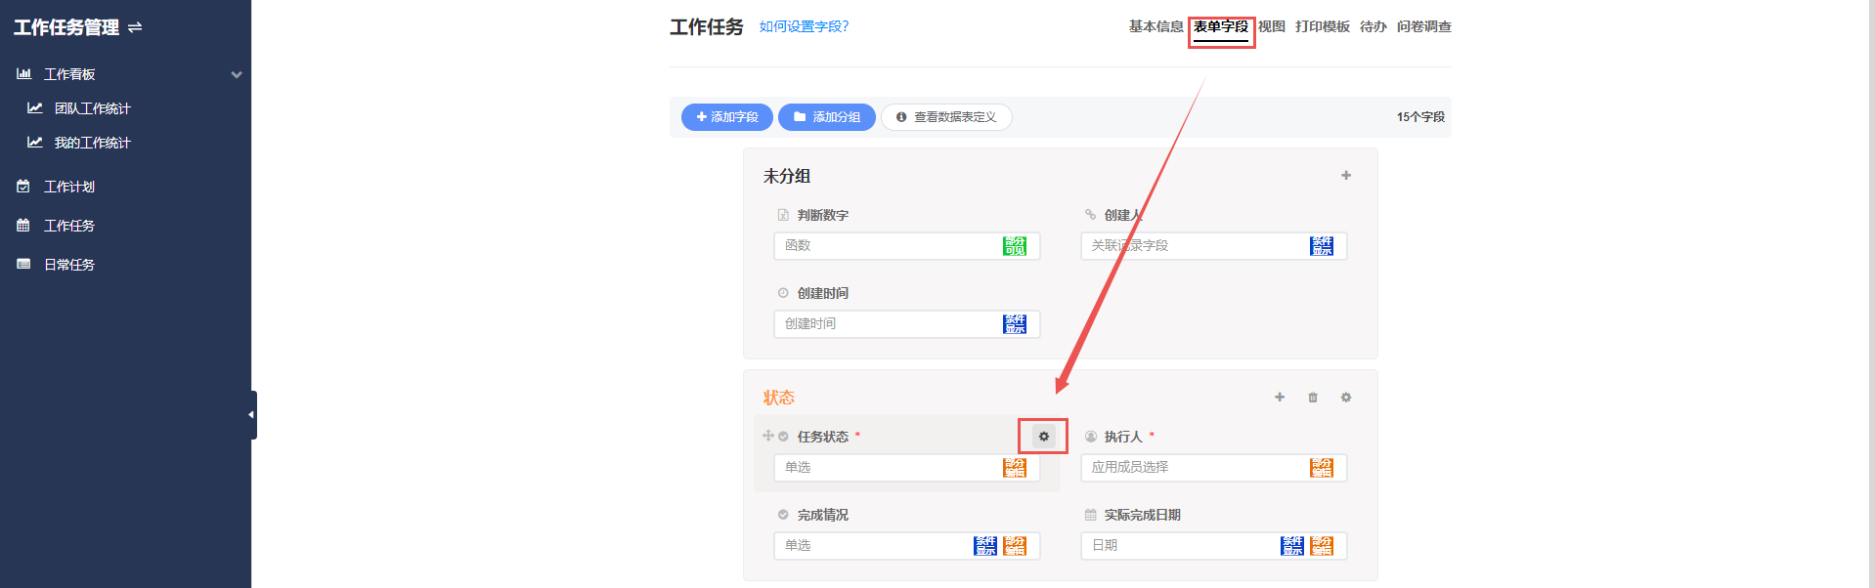Click green badge in 判断数字 field
The height and width of the screenshot is (588, 1875).
point(1014,246)
